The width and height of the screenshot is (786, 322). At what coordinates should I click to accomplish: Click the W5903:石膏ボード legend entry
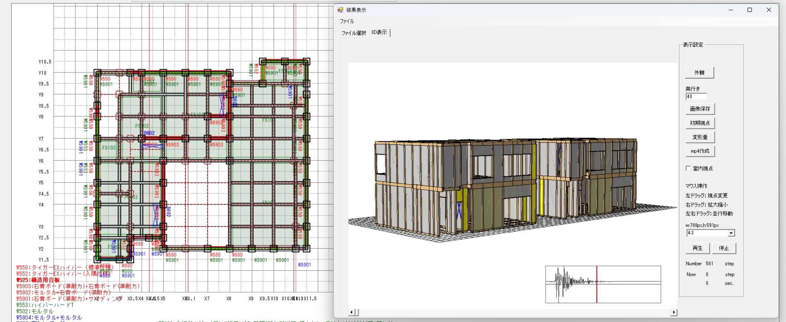click(x=78, y=286)
